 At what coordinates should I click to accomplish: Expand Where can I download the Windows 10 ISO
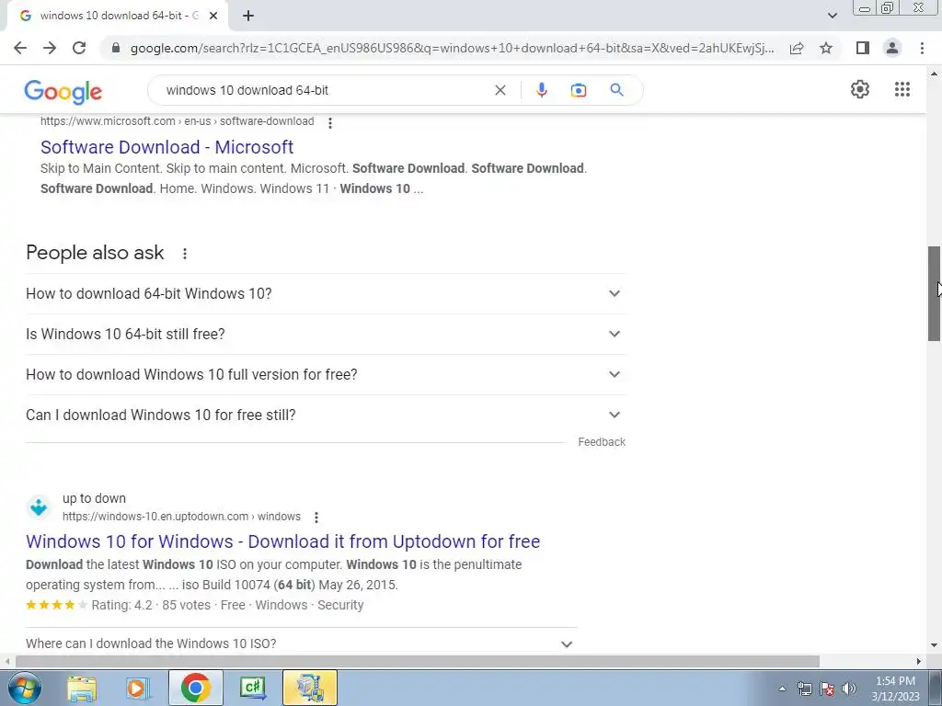pyautogui.click(x=301, y=643)
